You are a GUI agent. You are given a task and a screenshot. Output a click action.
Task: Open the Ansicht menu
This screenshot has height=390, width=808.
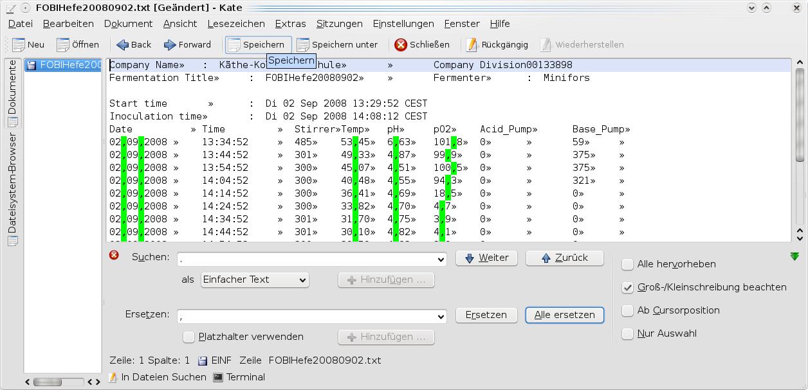click(180, 24)
